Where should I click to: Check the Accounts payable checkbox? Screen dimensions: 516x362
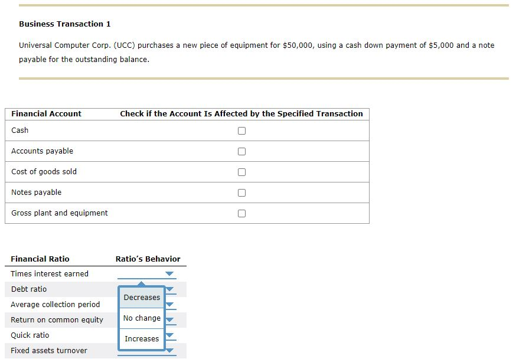tap(241, 151)
